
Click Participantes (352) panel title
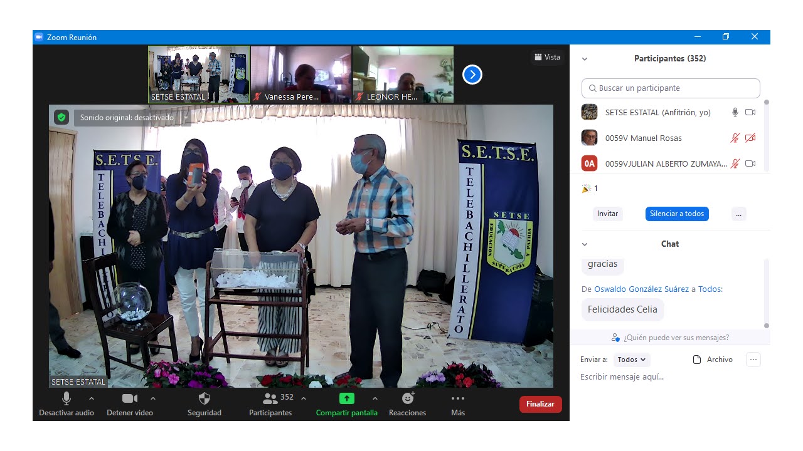click(x=670, y=59)
